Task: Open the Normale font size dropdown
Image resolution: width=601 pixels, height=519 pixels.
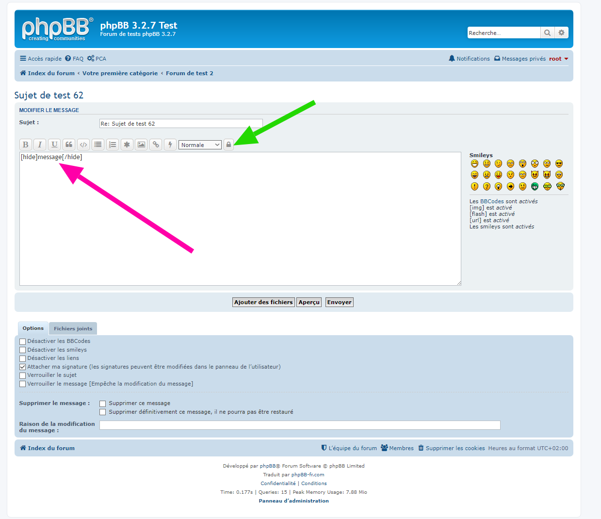Action: (x=200, y=145)
